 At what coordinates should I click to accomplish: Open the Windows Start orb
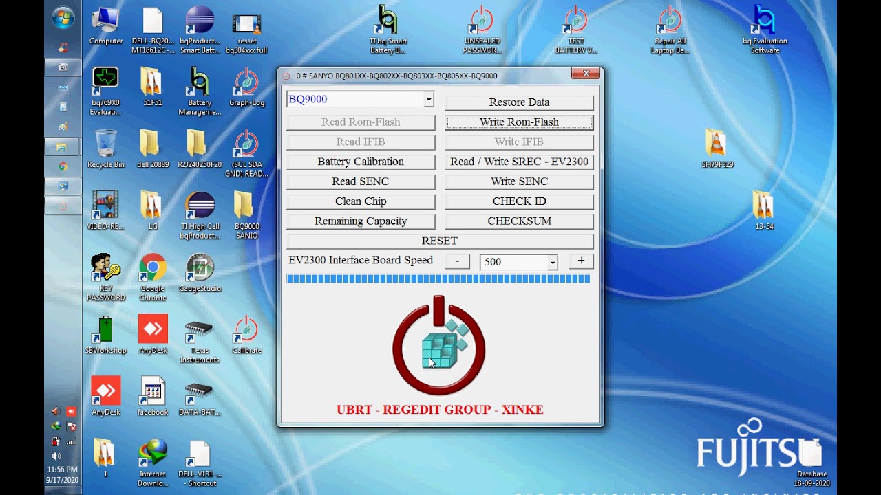click(63, 18)
